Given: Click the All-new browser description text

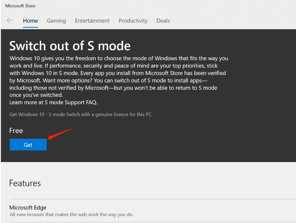Looking at the screenshot, I should click(71, 214).
